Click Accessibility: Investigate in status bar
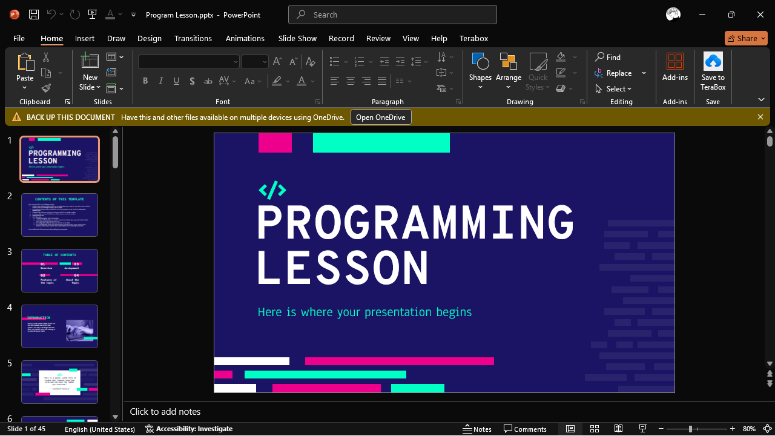 pos(189,429)
